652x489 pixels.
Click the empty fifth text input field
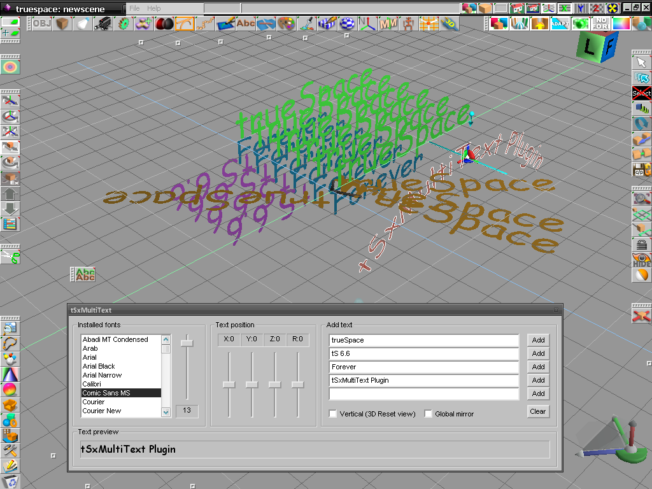click(x=423, y=393)
